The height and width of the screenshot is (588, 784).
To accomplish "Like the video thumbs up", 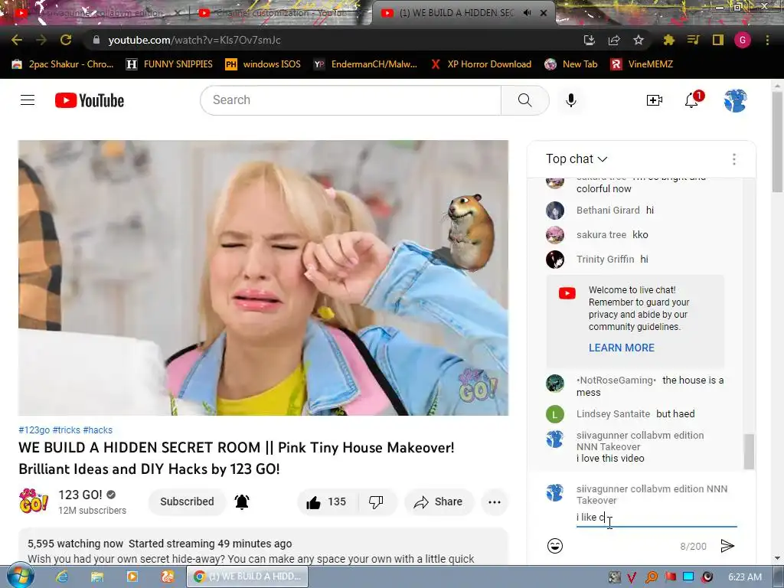I will tap(327, 502).
